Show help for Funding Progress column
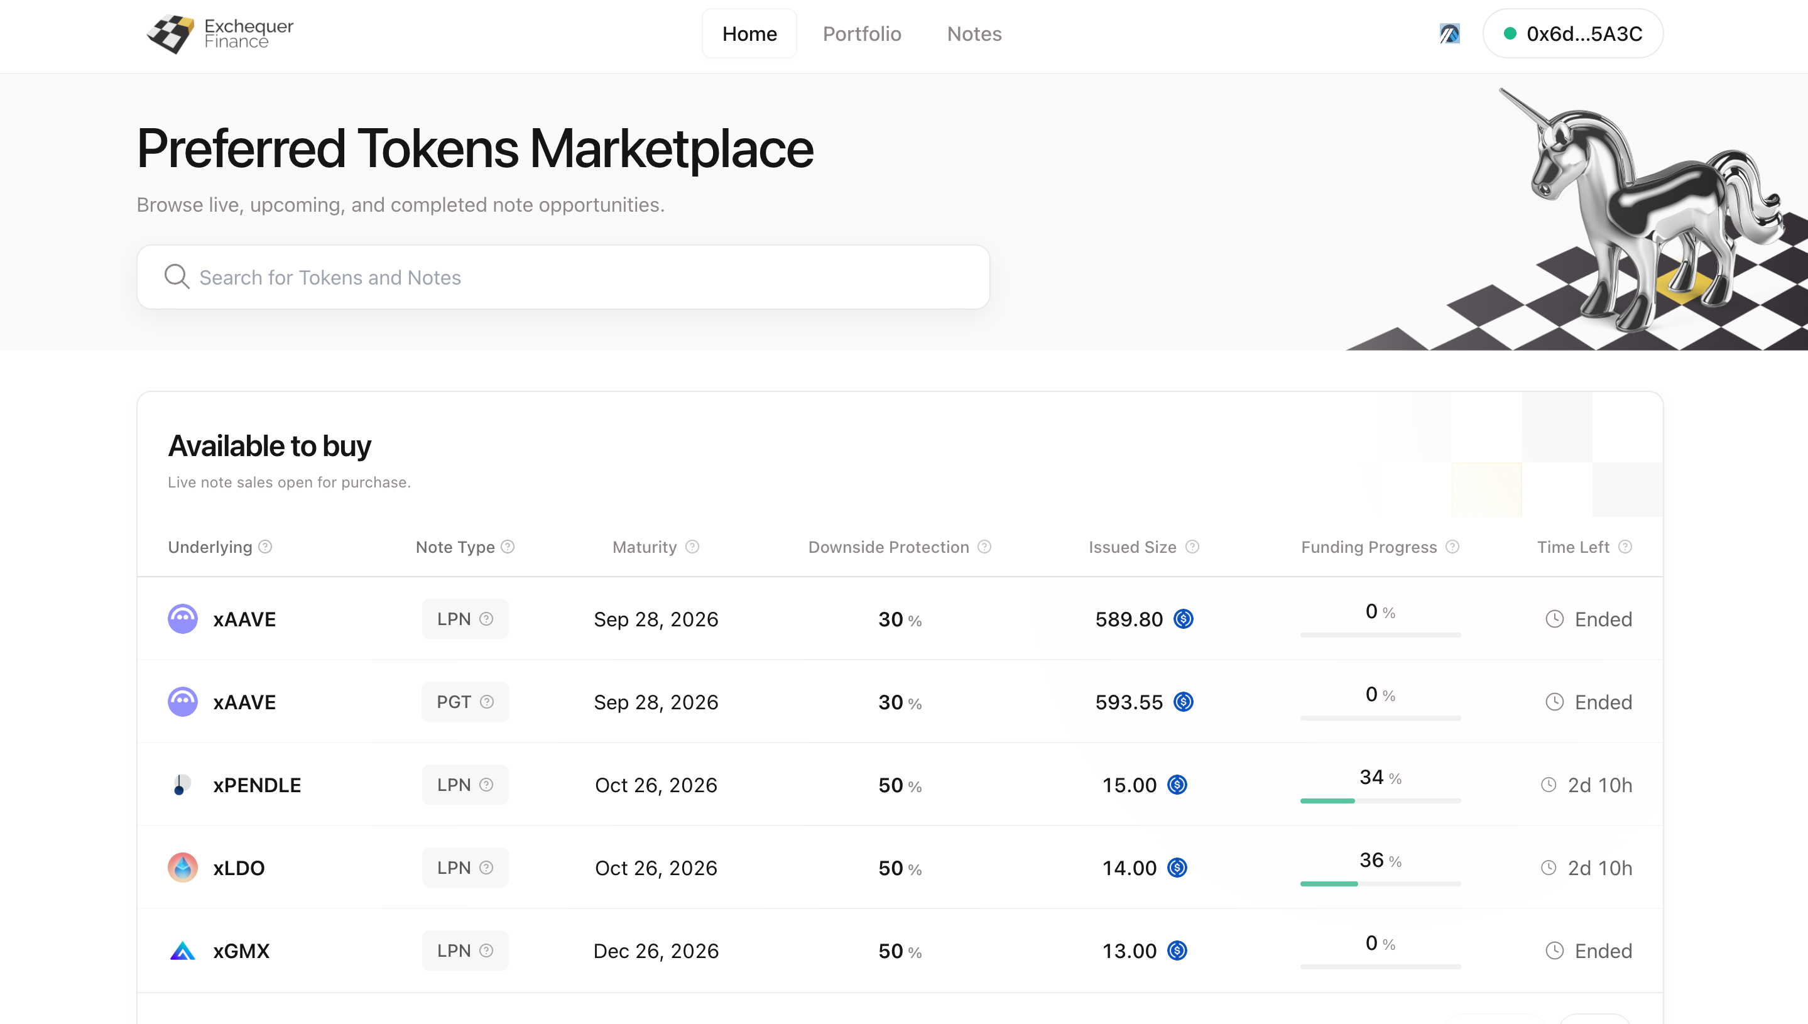Viewport: 1808px width, 1024px height. coord(1452,547)
